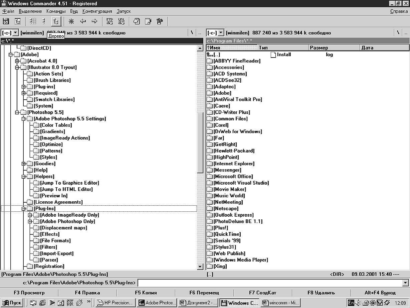Collapse the [Photoshop 5.5] tree node

pos(17,112)
